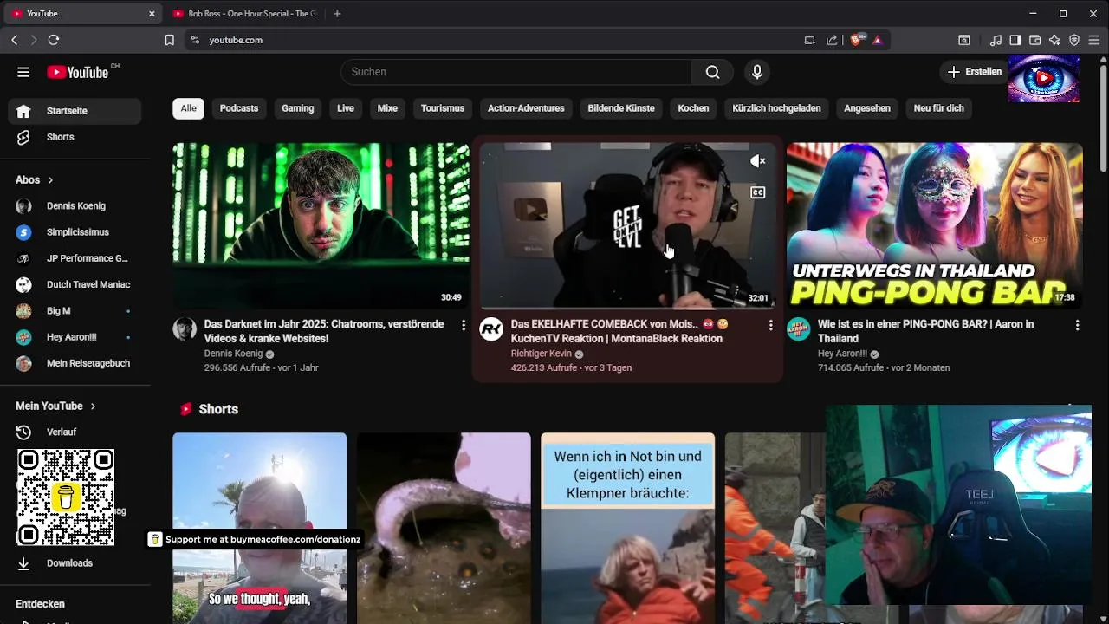Click the cast/install screen icon in address bar
The height and width of the screenshot is (624, 1109).
[810, 40]
